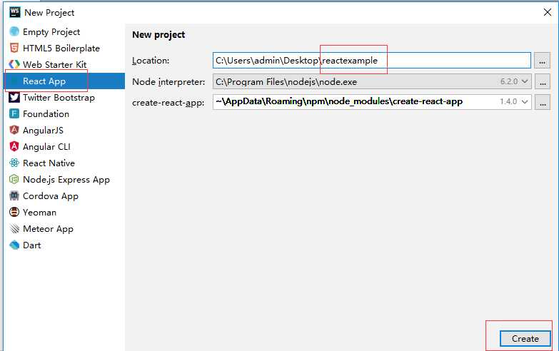Select the React App project type
The image size is (559, 351).
tap(64, 81)
